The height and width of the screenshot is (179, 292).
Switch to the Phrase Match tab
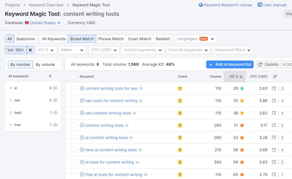tap(111, 39)
